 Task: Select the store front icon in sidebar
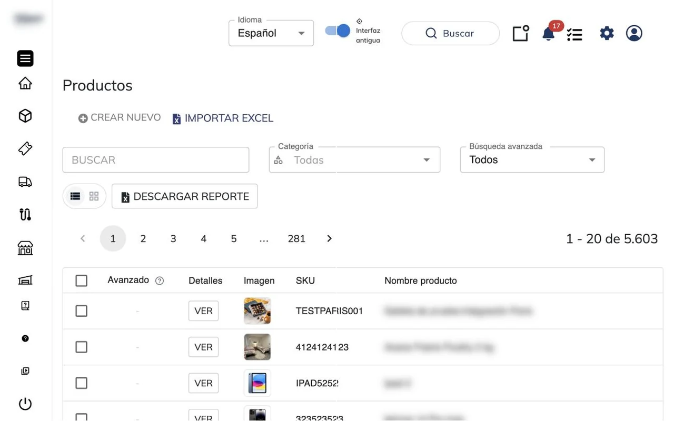(25, 248)
